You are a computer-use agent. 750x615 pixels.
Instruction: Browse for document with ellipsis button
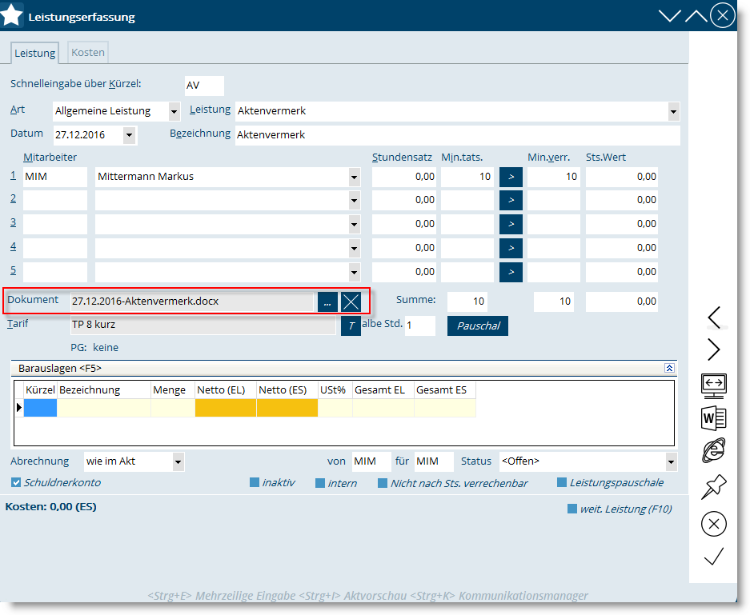coord(327,302)
